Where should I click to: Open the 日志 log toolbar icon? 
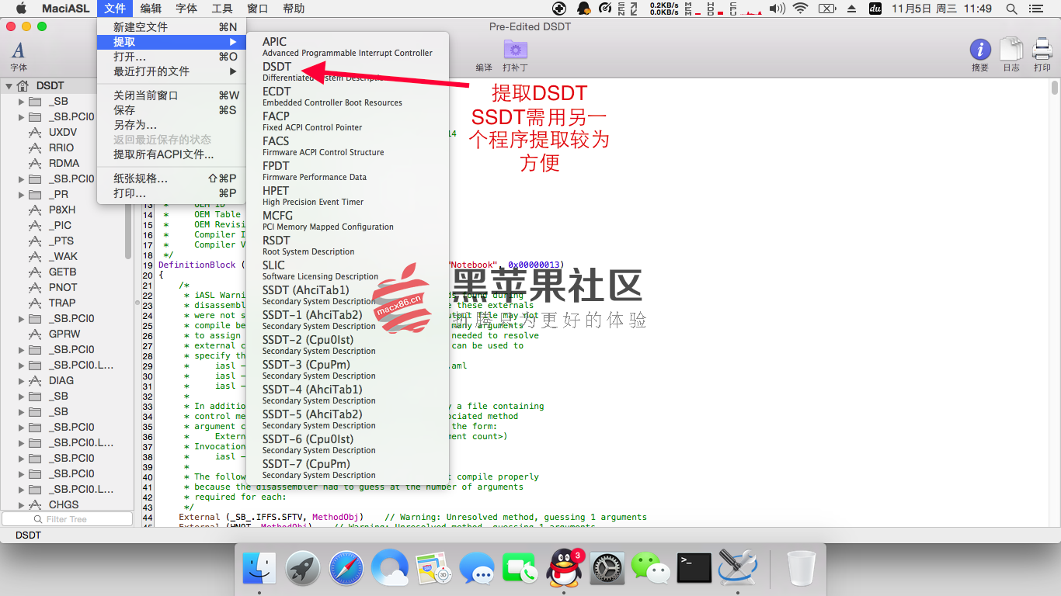(1011, 50)
